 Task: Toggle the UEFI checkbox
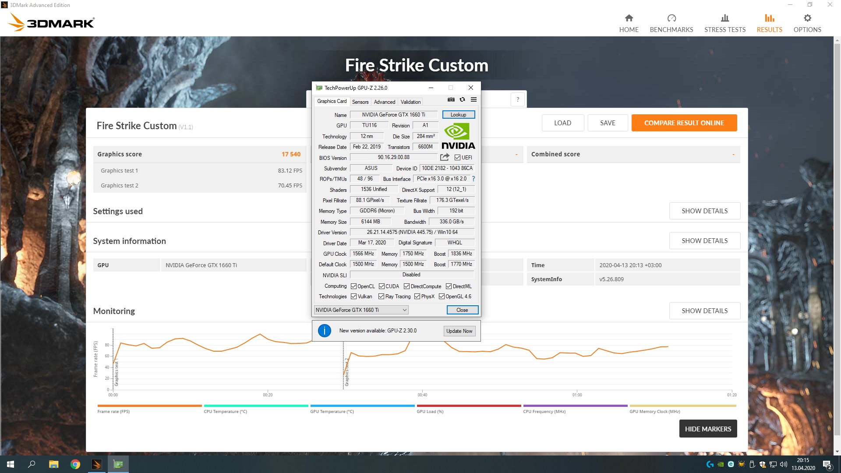[457, 158]
